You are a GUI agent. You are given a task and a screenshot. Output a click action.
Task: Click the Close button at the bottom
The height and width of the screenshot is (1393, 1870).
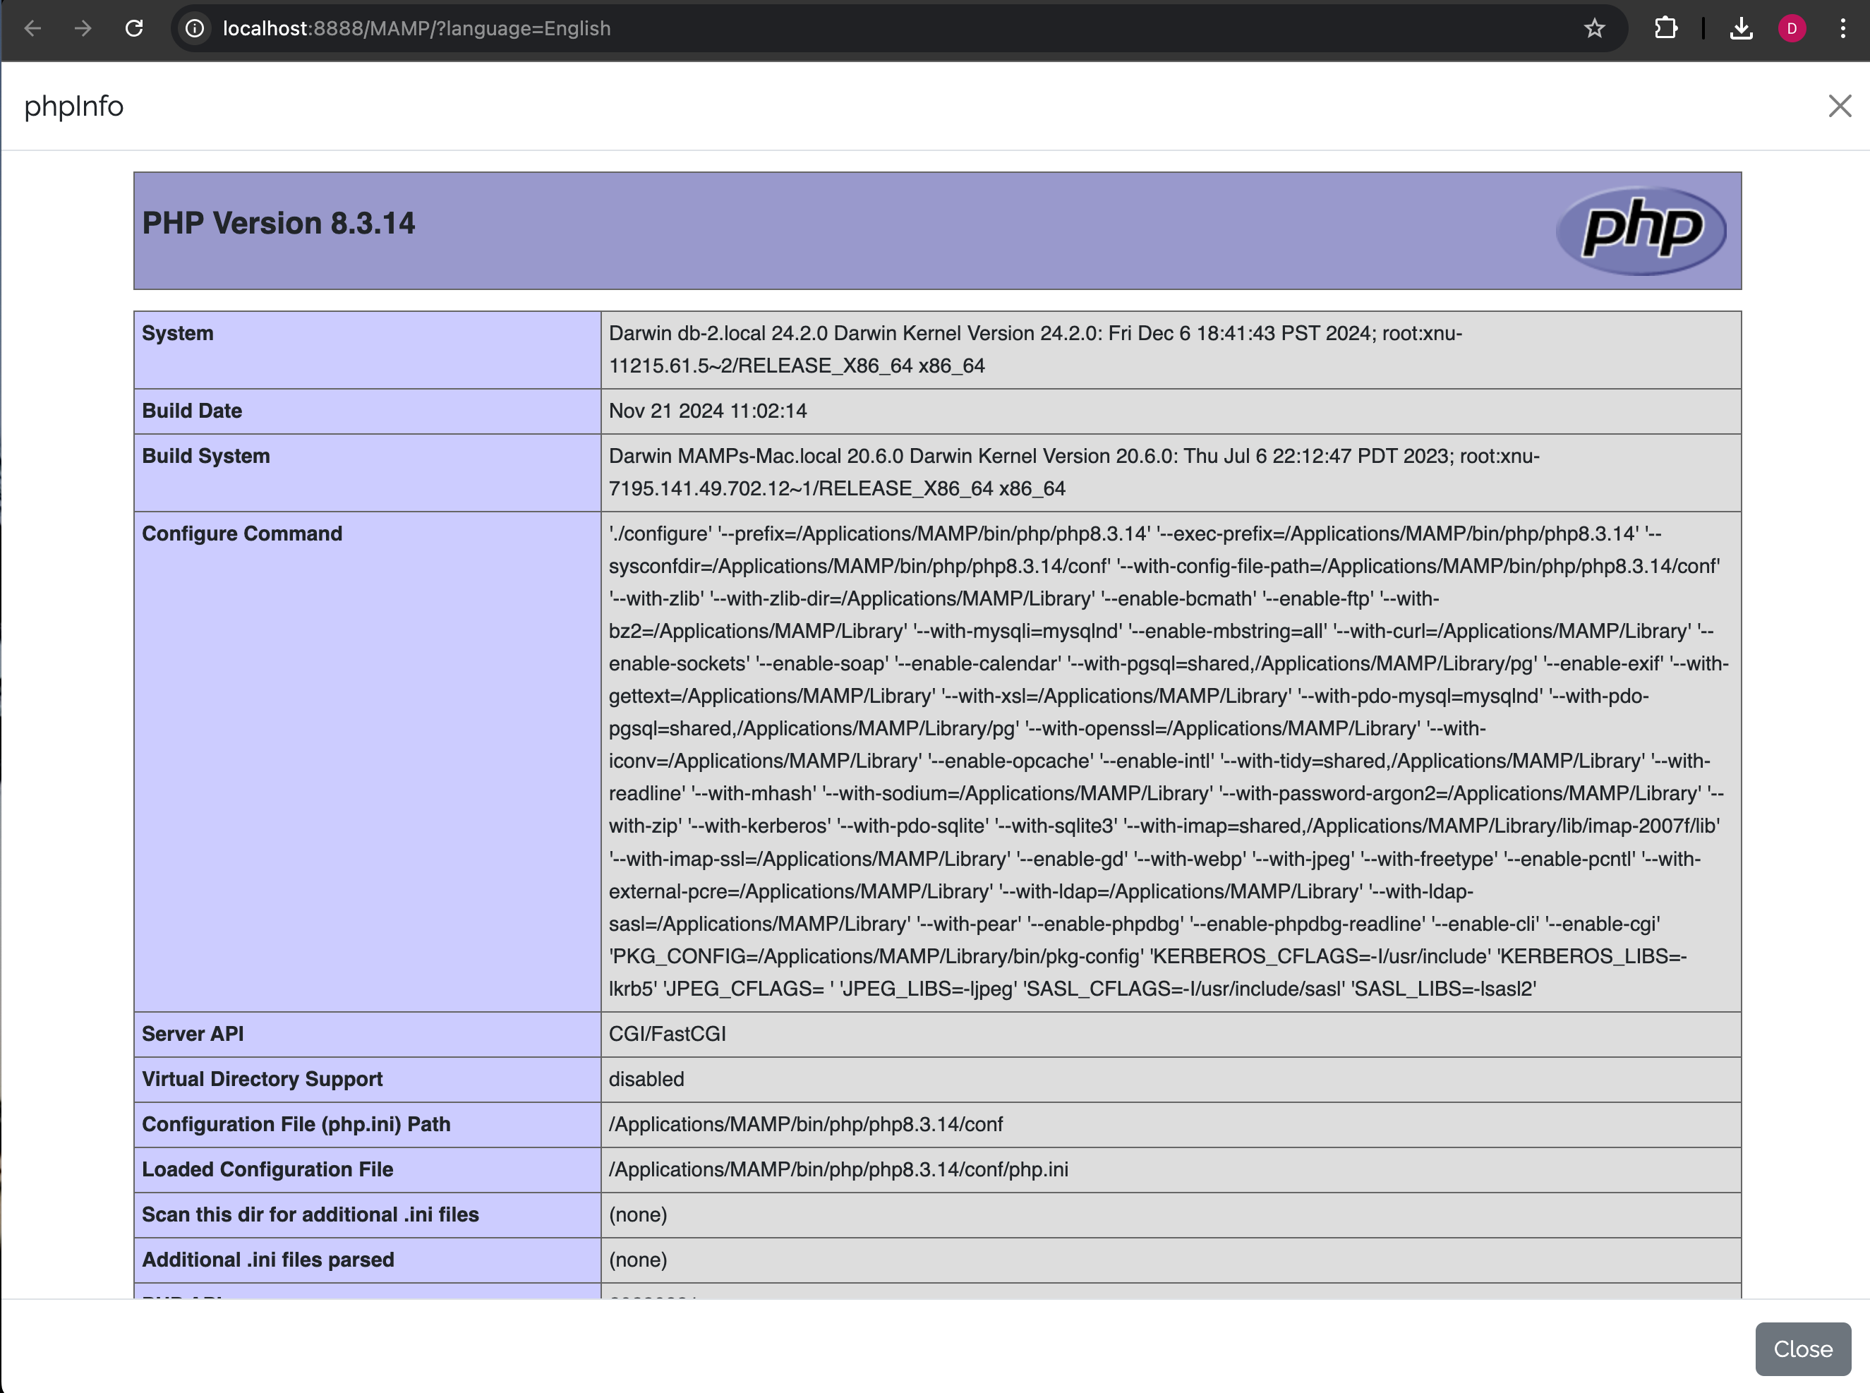click(1802, 1349)
